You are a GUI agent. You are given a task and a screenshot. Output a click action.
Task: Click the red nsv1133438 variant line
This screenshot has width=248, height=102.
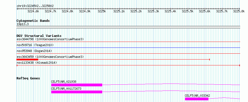128,65
